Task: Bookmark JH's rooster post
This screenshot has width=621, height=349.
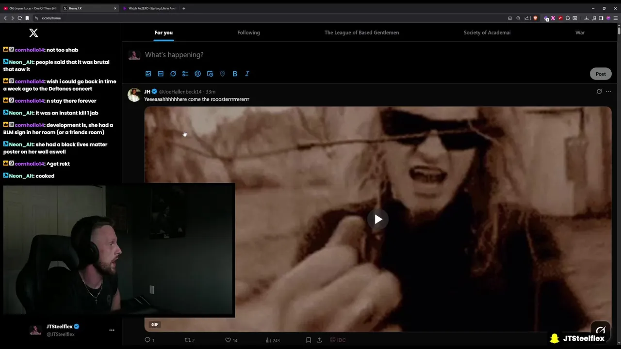Action: click(308, 340)
